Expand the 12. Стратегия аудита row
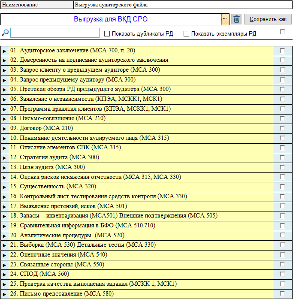 coord(4,158)
